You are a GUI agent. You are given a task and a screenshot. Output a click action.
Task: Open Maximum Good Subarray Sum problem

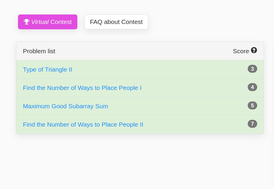tap(65, 106)
